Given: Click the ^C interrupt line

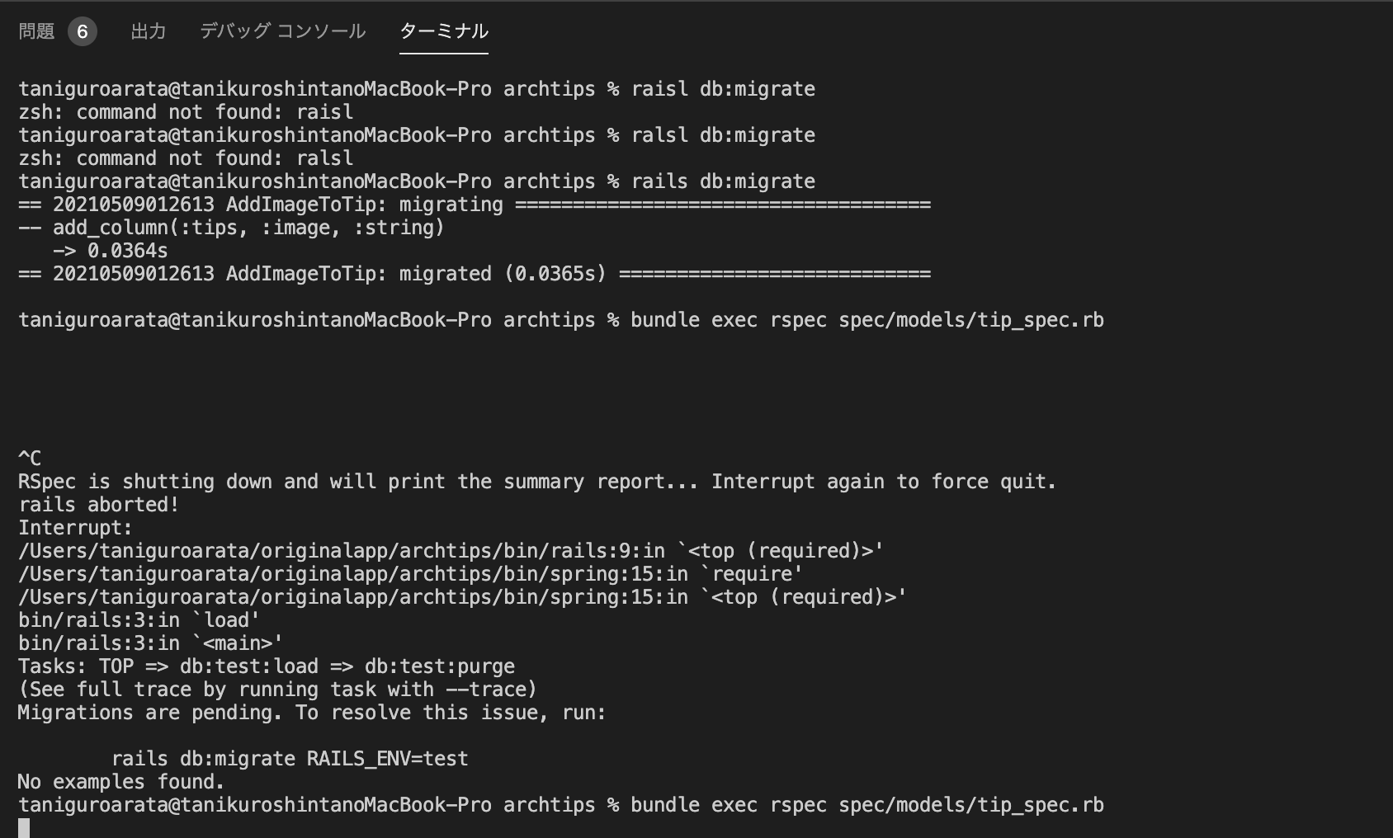Looking at the screenshot, I should tap(30, 459).
